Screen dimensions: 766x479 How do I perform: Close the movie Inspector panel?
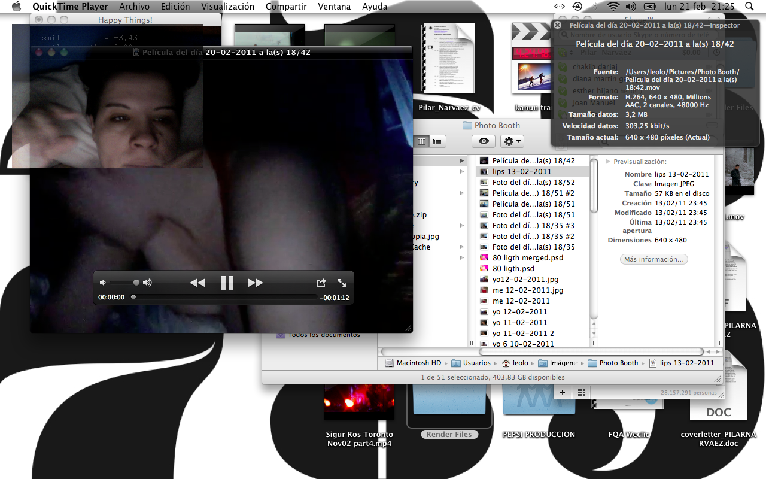click(558, 25)
